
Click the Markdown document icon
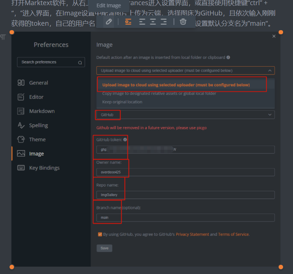point(21,111)
